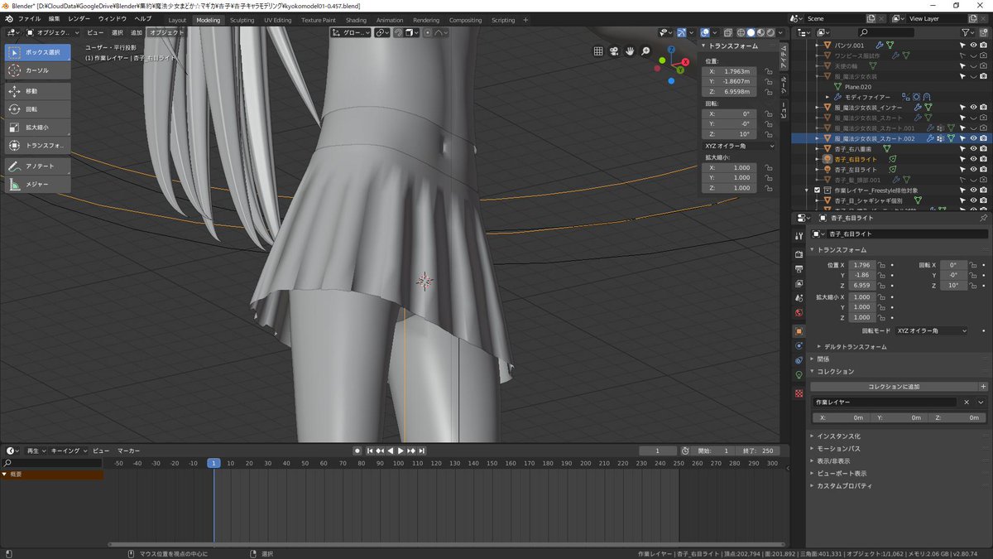Expand the デルタトランスフォーム panel
Screen dimensions: 993x559
(855, 346)
